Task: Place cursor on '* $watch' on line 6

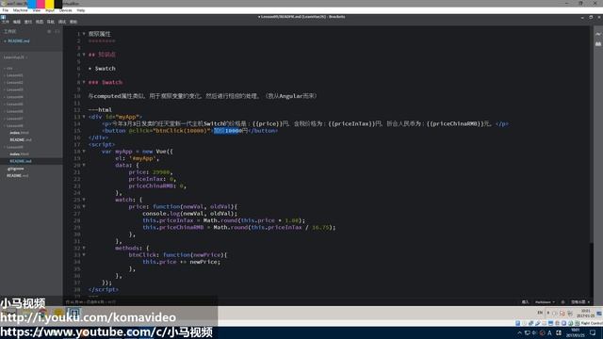Action: [103, 69]
